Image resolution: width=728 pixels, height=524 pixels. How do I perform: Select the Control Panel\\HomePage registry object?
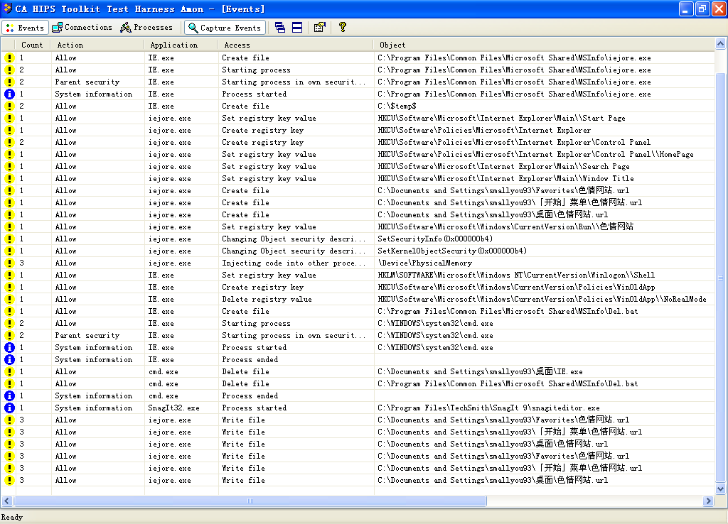(535, 154)
